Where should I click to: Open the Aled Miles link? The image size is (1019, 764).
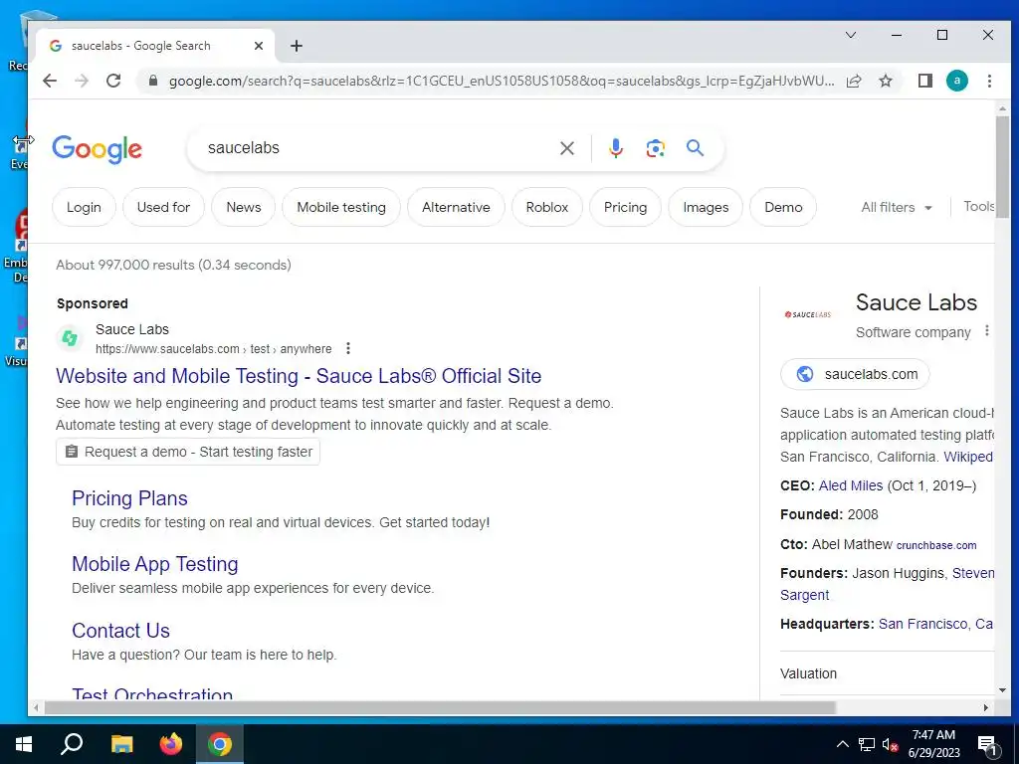(851, 485)
